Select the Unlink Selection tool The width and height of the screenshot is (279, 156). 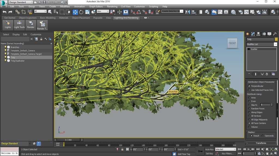(23, 12)
